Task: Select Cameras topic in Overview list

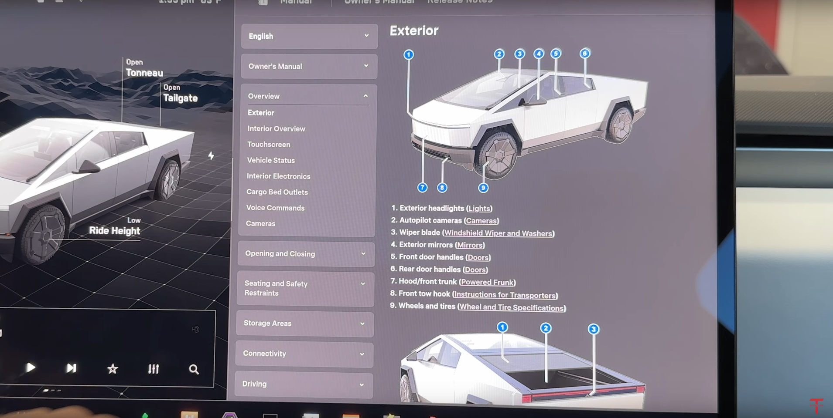Action: coord(260,224)
